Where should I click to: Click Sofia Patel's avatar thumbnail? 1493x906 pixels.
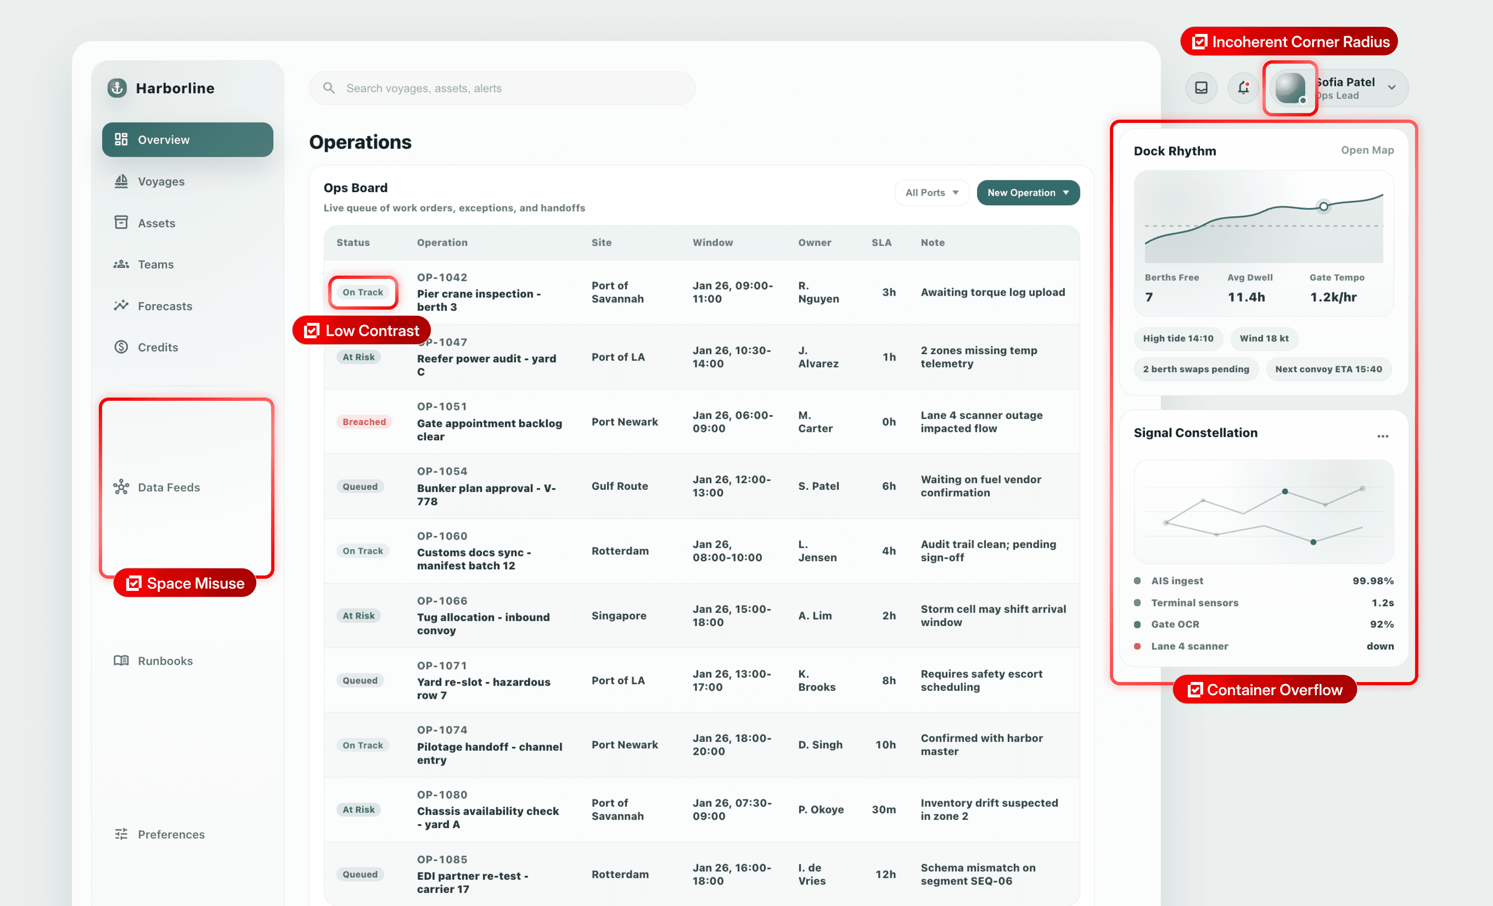click(x=1290, y=88)
